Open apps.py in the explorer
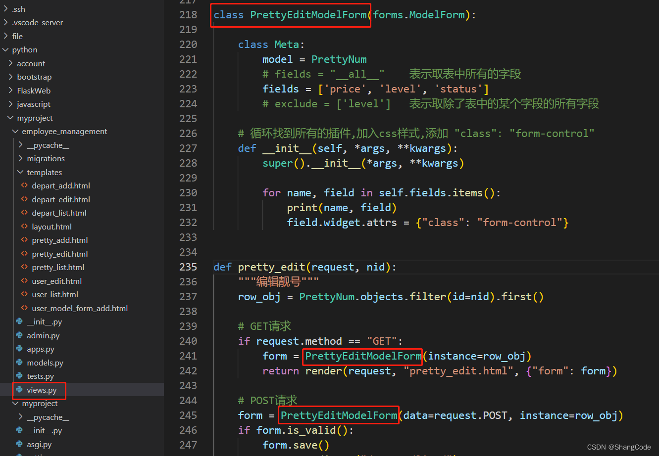Image resolution: width=659 pixels, height=456 pixels. tap(41, 349)
